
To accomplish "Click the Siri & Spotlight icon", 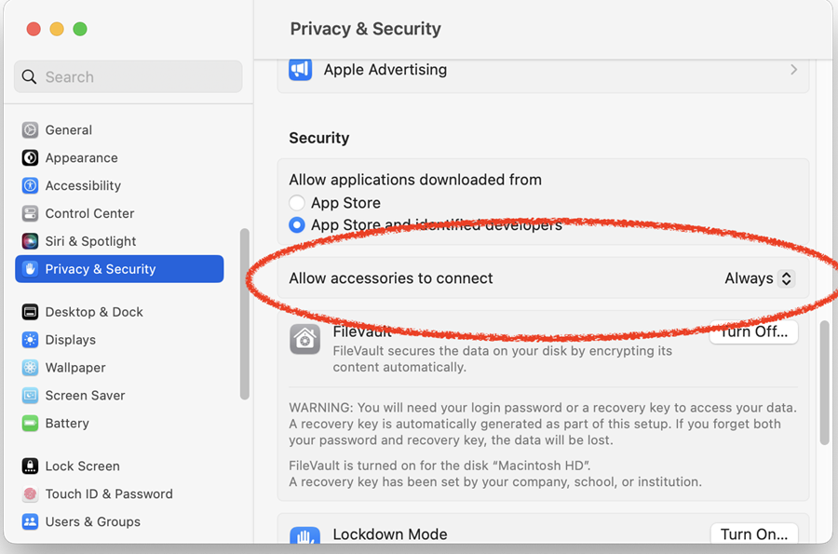I will click(30, 241).
